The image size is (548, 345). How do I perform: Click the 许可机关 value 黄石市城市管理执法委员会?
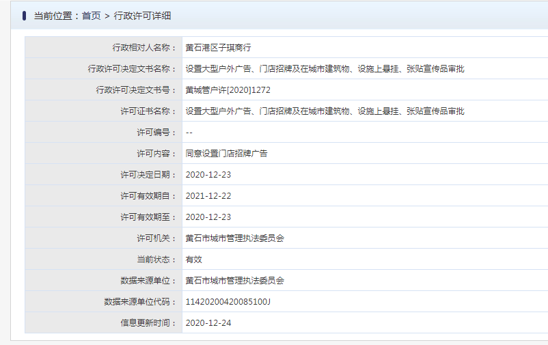[x=235, y=238]
